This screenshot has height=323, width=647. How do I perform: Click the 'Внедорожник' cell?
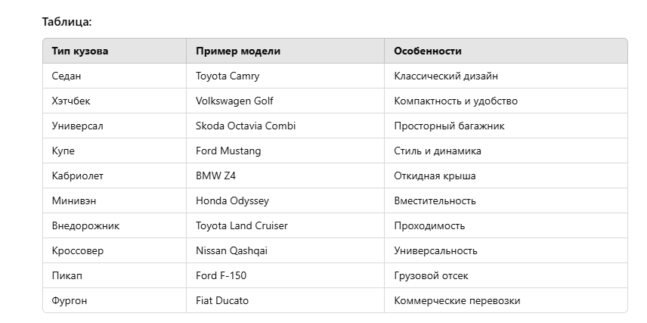(114, 225)
